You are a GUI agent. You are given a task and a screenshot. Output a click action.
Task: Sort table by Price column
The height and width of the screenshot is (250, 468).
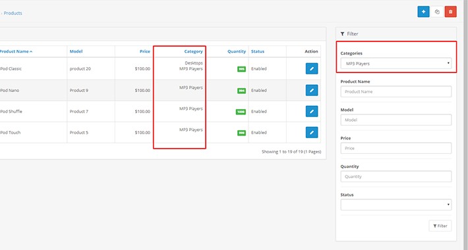point(145,51)
